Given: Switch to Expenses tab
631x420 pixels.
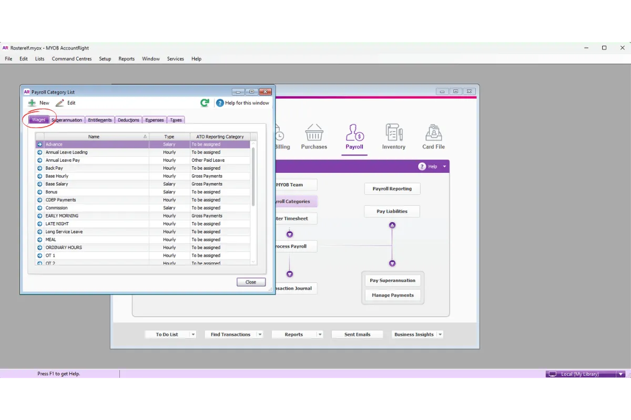Looking at the screenshot, I should click(155, 120).
